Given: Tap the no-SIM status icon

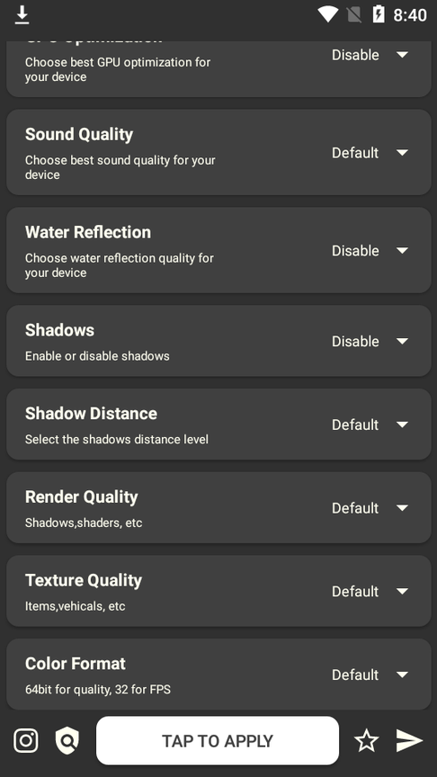Looking at the screenshot, I should [354, 15].
